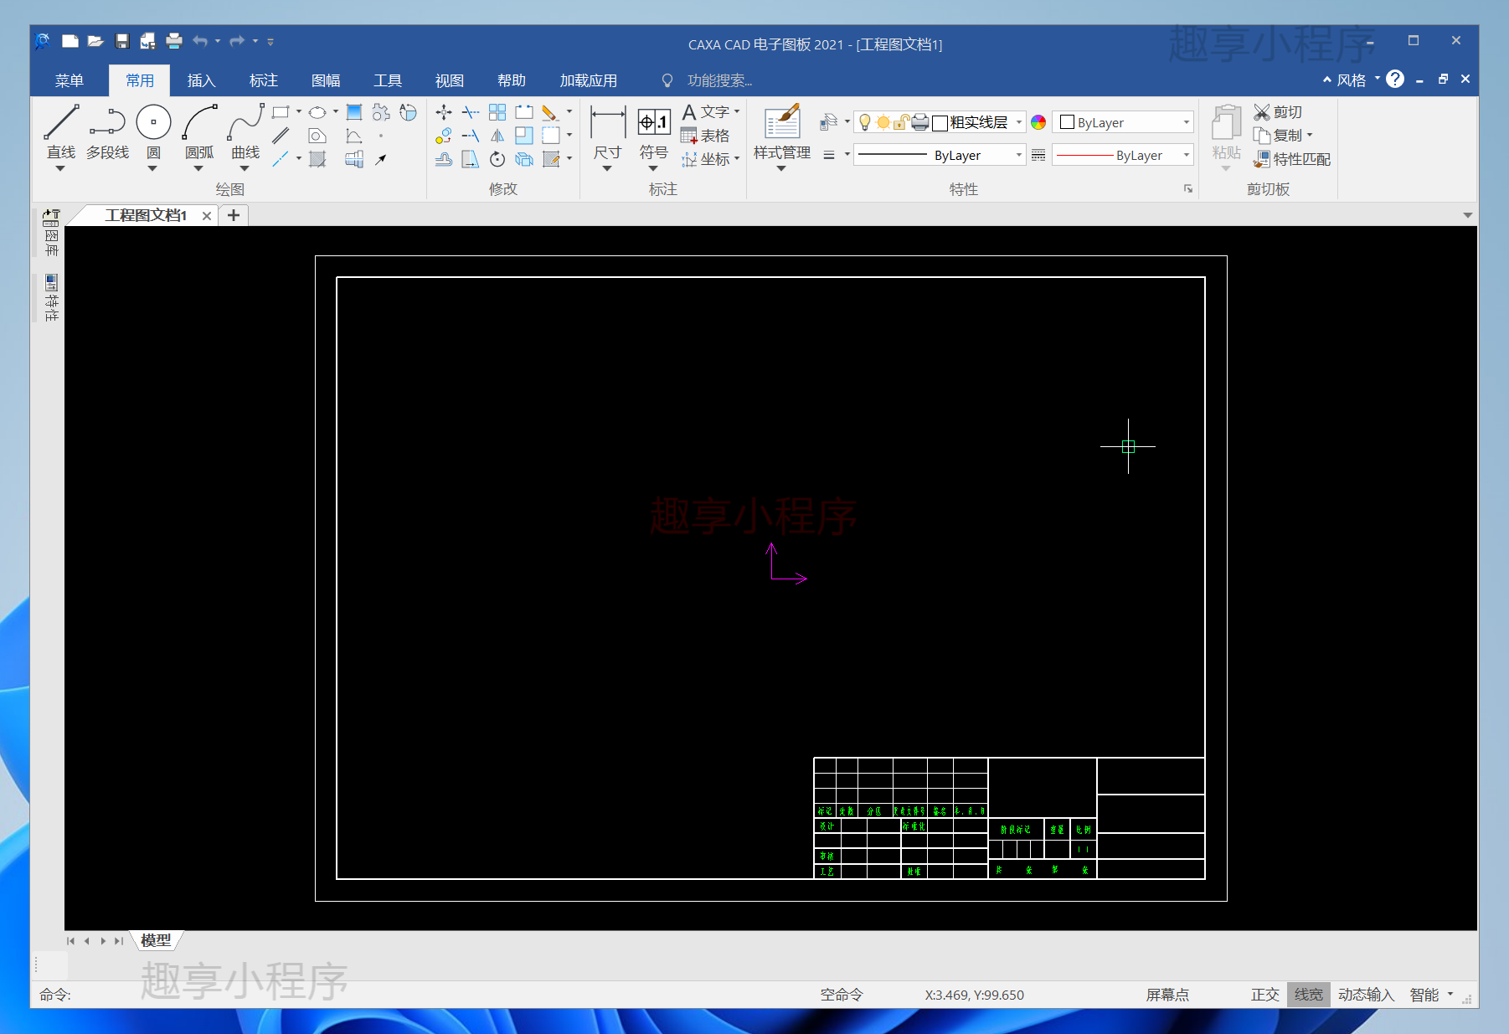Switch to the 标注 ribbon tab

pyautogui.click(x=263, y=80)
